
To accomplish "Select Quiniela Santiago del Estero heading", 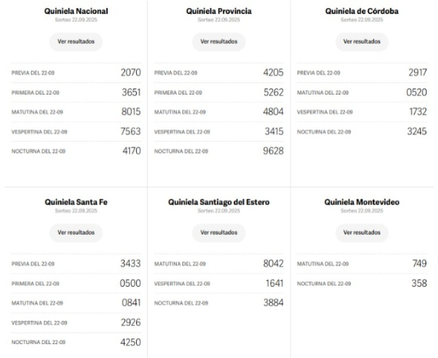I will tap(218, 202).
